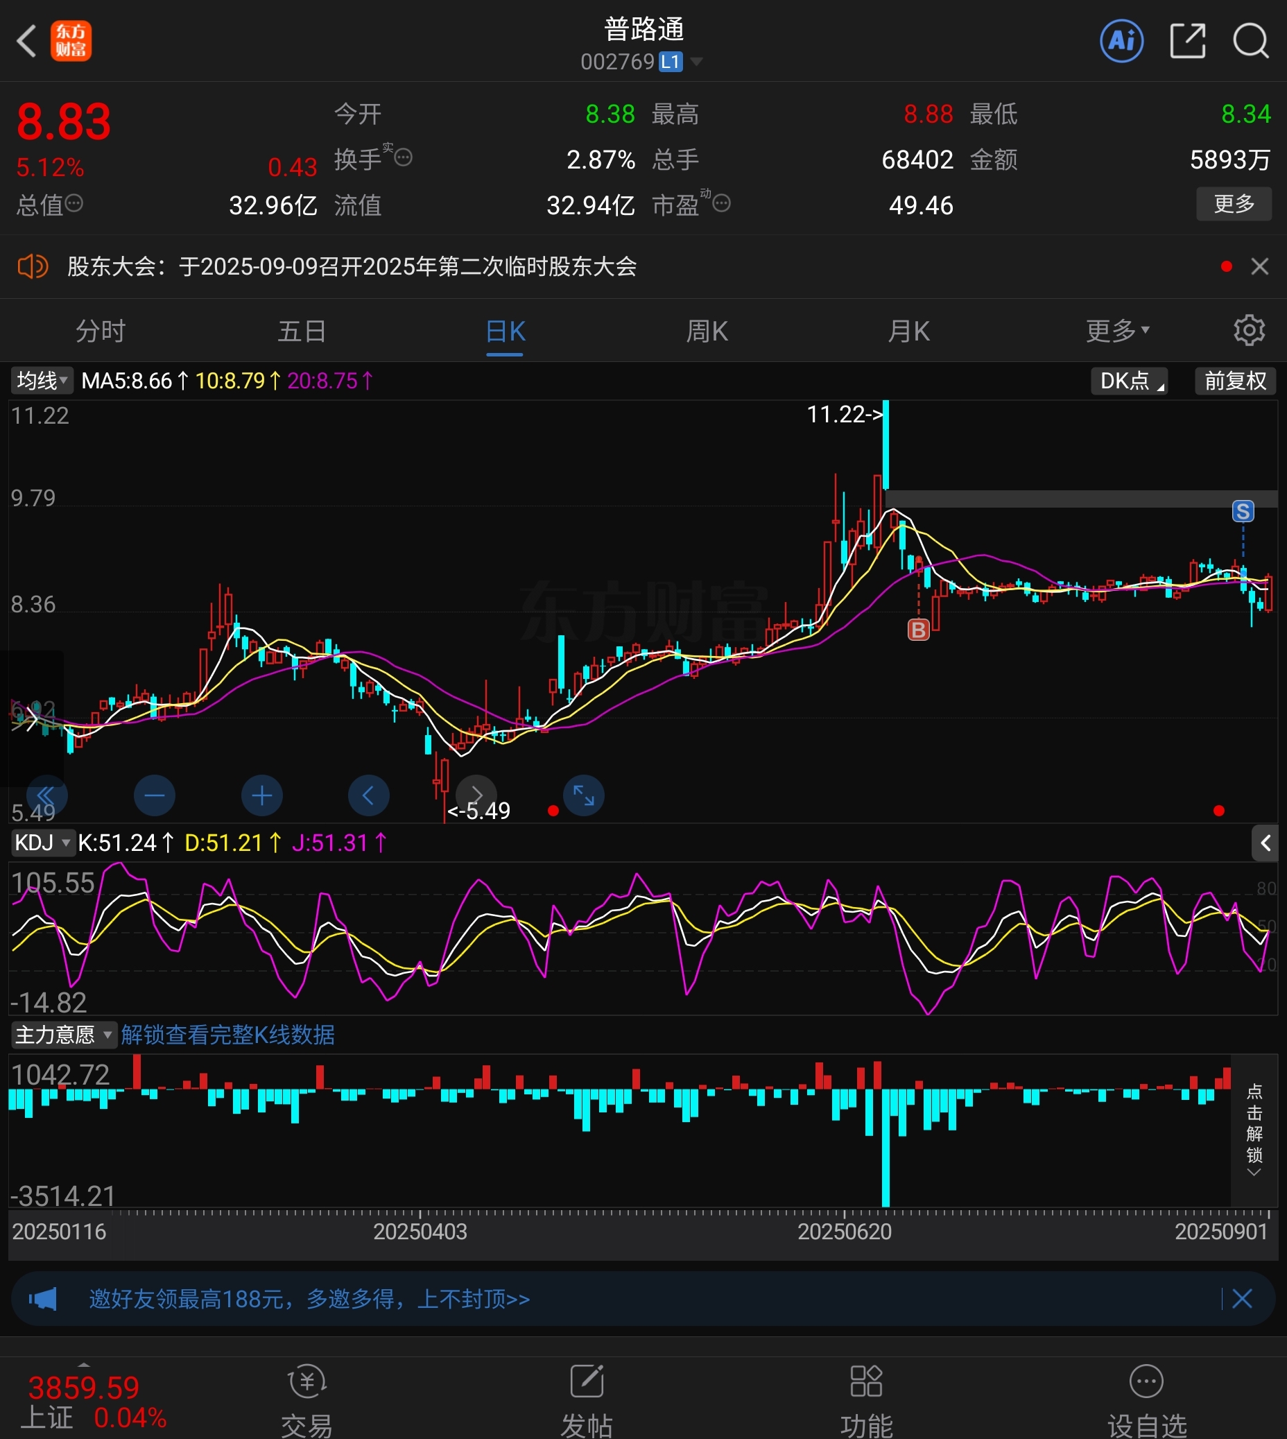This screenshot has height=1439, width=1287.
Task: Tap the share/export icon
Action: point(1187,40)
